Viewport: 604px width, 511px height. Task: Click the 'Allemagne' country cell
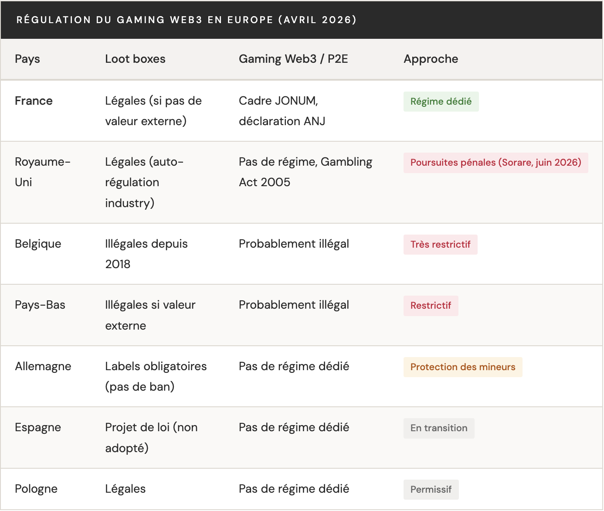click(43, 366)
